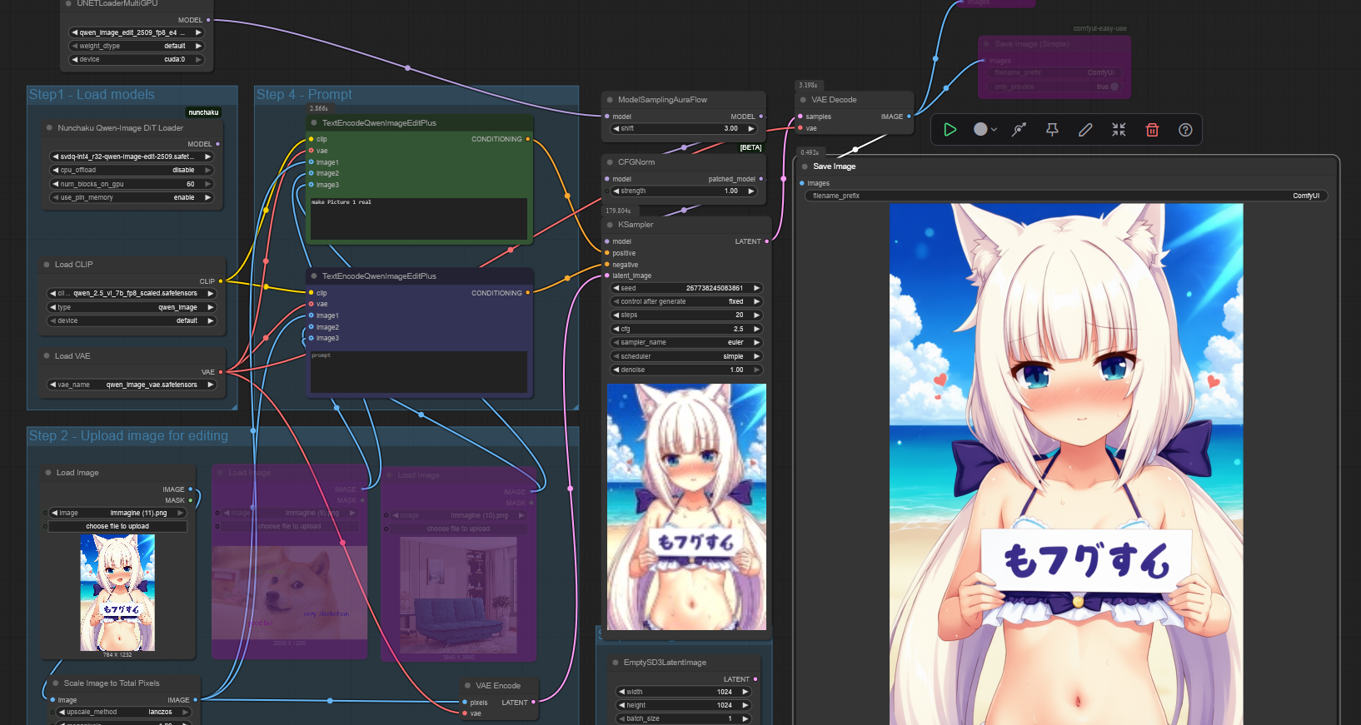Screen dimensions: 1361x725
Task: Click the Load CLIP output socket
Action: click(220, 281)
